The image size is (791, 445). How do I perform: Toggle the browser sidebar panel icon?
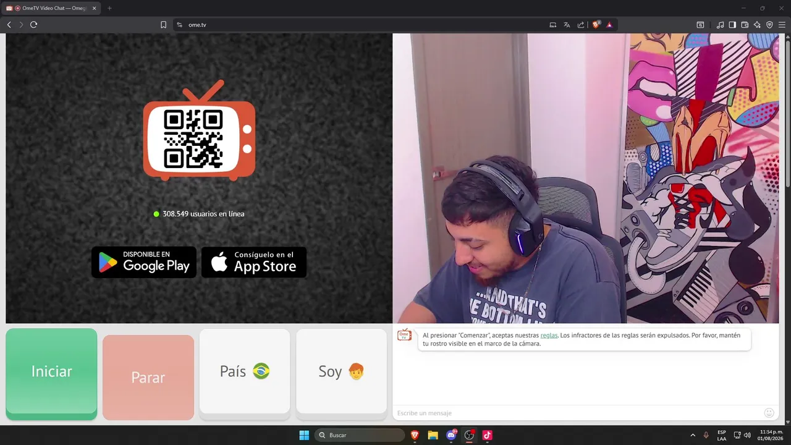tap(732, 25)
